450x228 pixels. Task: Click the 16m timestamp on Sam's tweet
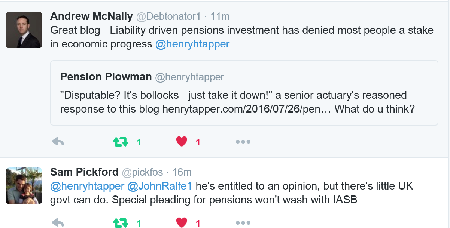[x=182, y=172]
